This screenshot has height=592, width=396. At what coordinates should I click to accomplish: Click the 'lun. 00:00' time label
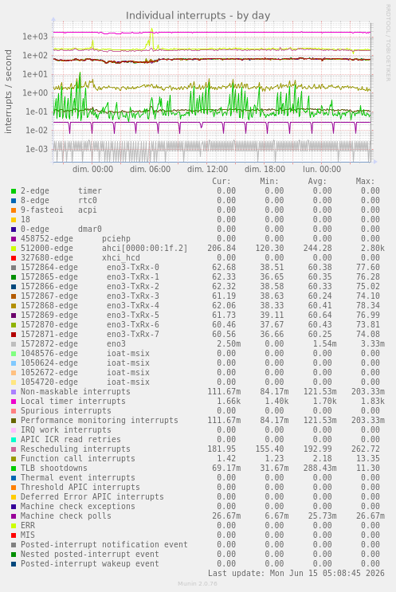pos(322,169)
